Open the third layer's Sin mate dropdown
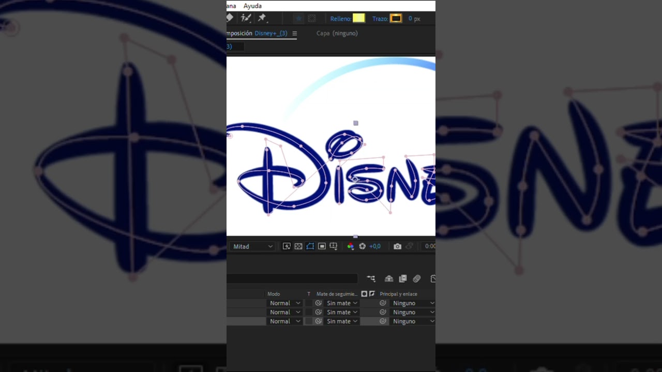The width and height of the screenshot is (662, 372). click(342, 321)
